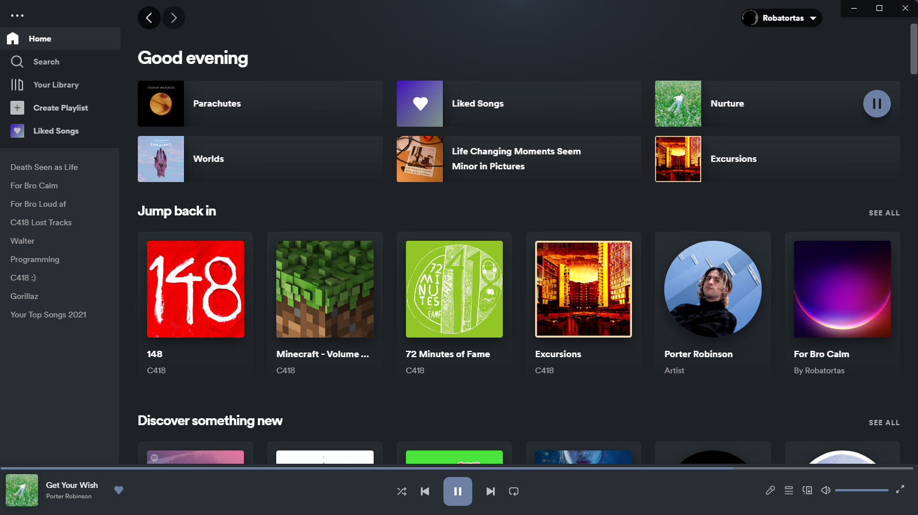The height and width of the screenshot is (515, 918).
Task: Click Create Playlist
Action: (x=60, y=108)
